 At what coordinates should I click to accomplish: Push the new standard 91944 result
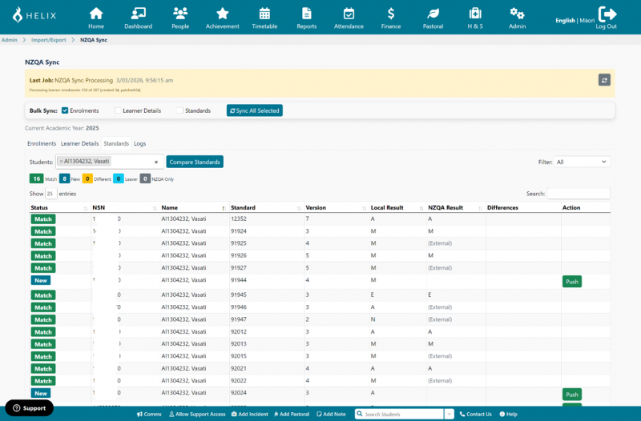pos(571,282)
